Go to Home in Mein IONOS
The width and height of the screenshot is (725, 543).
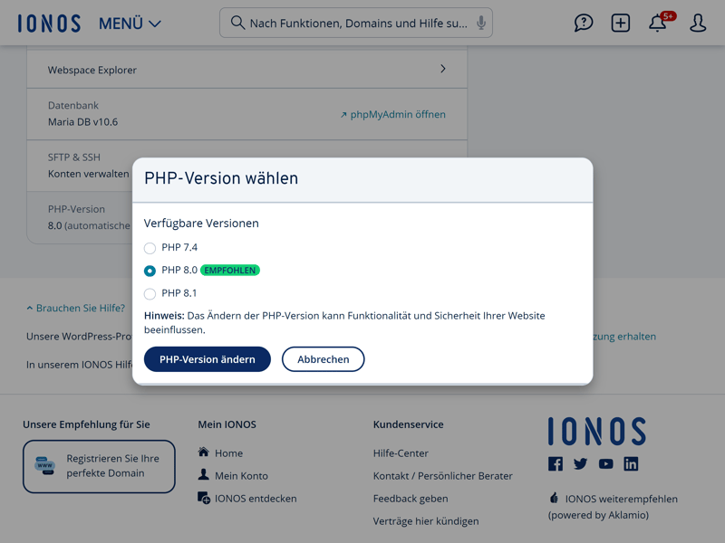click(x=220, y=453)
